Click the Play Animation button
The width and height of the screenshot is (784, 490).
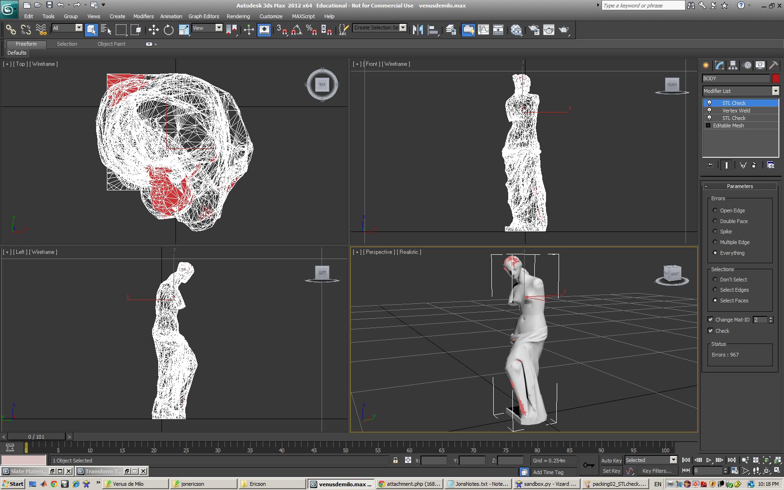click(708, 460)
